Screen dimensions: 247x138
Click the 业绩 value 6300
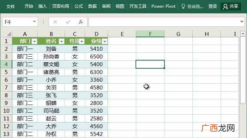tap(96, 72)
